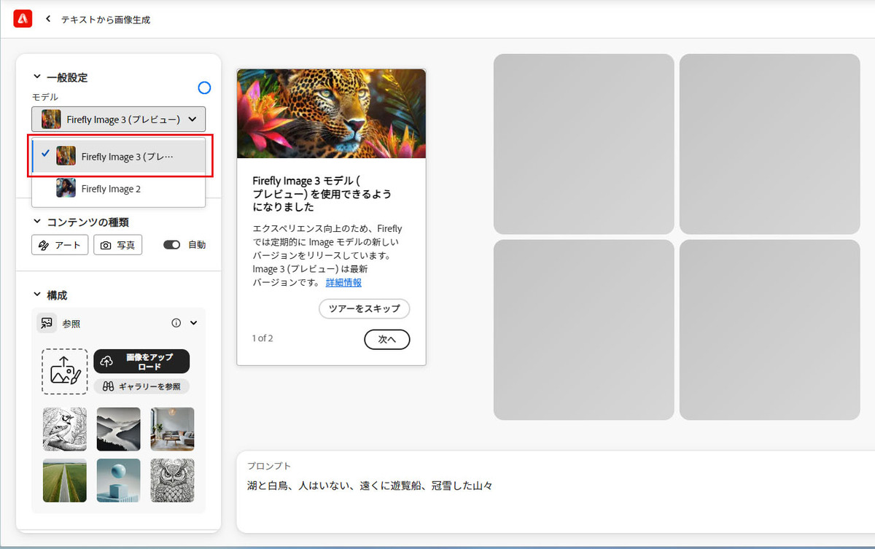Collapse the 一般設定 section
This screenshot has width=875, height=549.
(37, 77)
